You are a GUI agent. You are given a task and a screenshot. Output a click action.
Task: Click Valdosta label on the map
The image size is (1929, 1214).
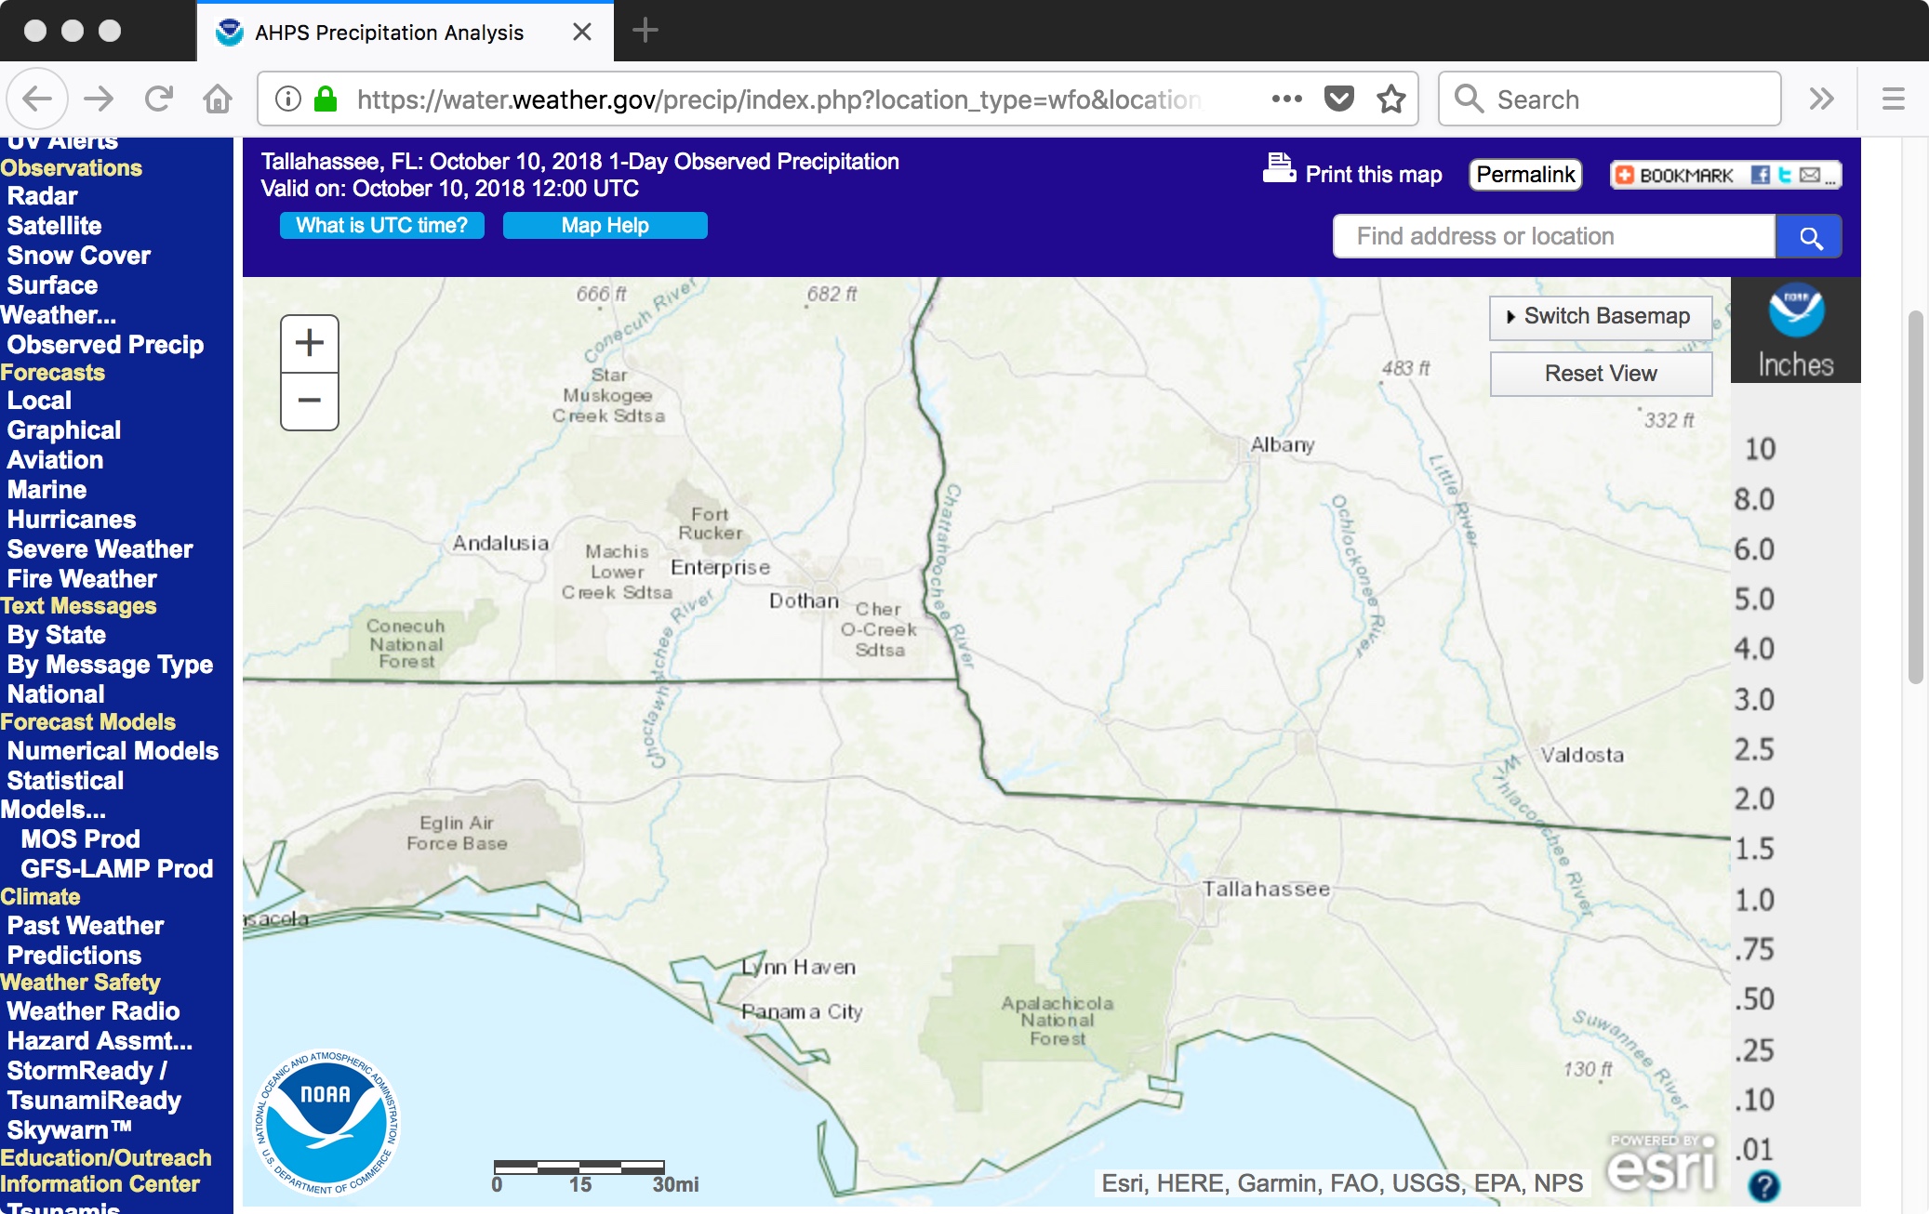click(x=1582, y=755)
